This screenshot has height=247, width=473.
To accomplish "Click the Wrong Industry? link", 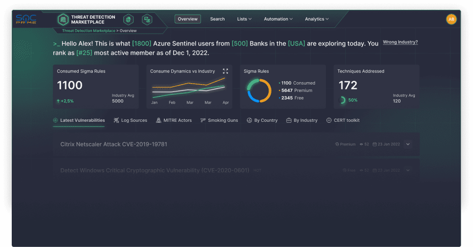I will pos(400,42).
